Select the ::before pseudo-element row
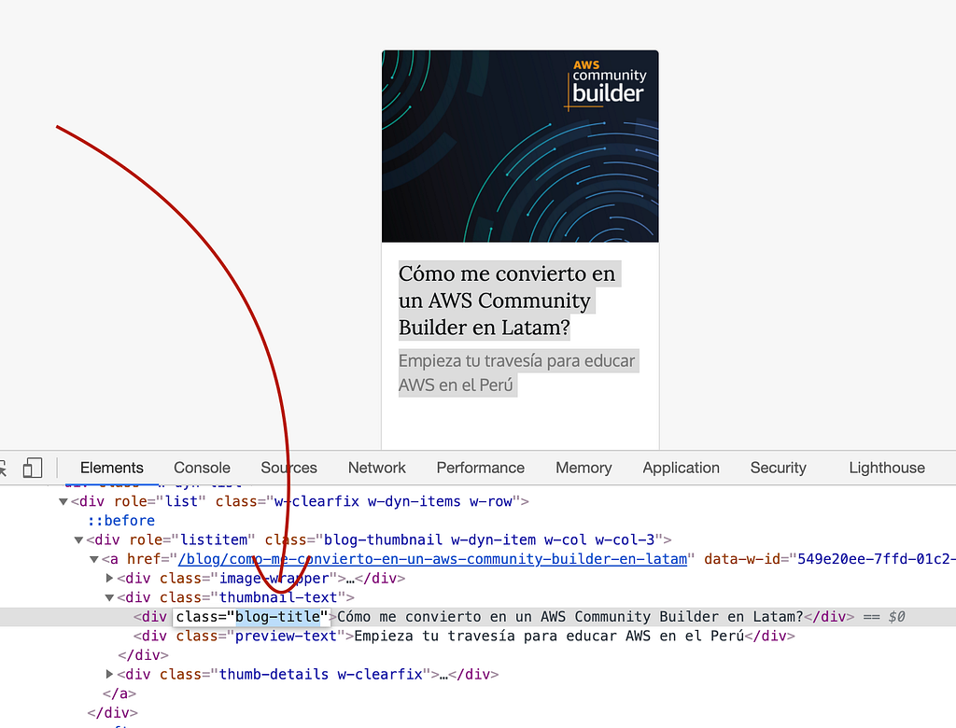The height and width of the screenshot is (728, 956). [120, 521]
